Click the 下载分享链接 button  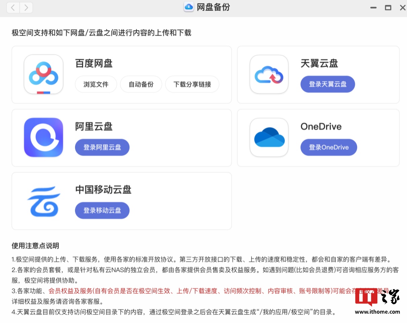click(x=192, y=84)
